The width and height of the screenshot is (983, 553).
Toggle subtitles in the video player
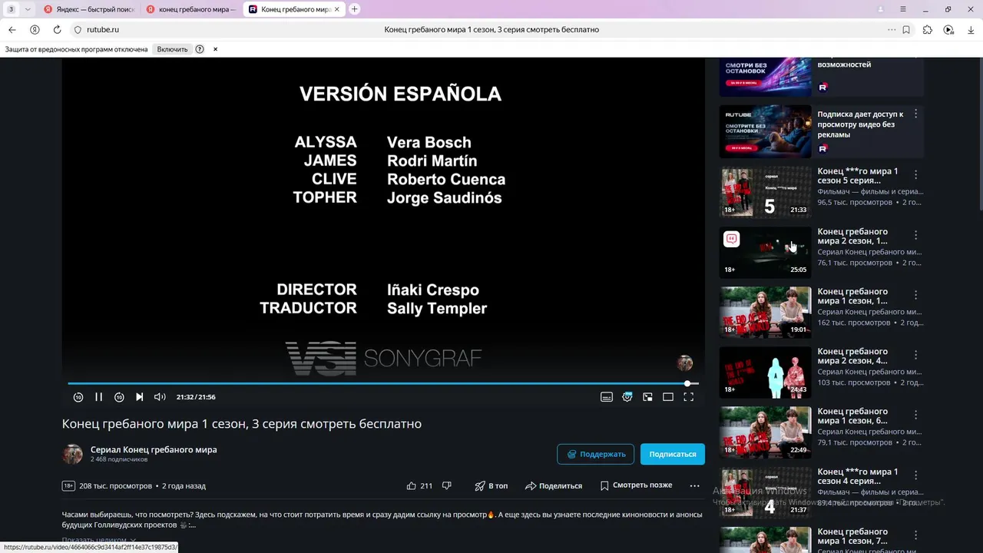coord(607,397)
